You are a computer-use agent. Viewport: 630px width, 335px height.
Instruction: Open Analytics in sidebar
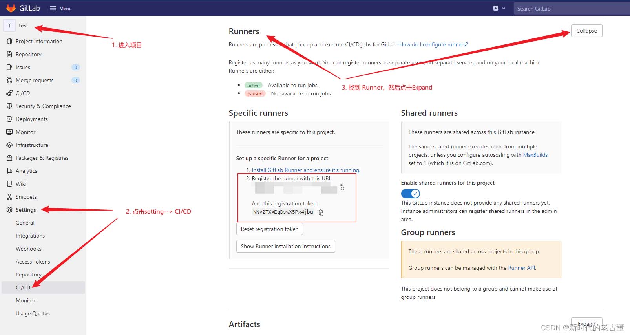coord(26,171)
